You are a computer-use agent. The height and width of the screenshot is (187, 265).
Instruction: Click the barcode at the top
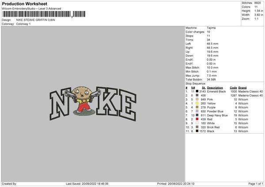coord(44,14)
